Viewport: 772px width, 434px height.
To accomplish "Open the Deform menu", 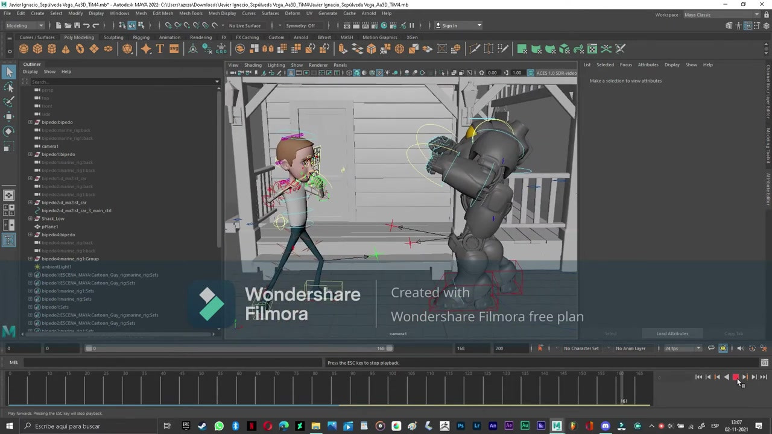I will click(293, 13).
